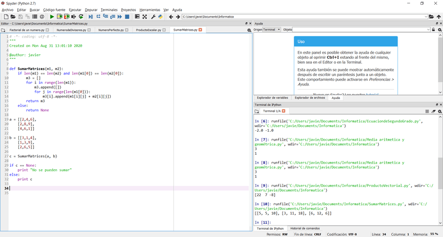
Task: Maximize current pane using the toolbar icon
Action: click(x=137, y=17)
